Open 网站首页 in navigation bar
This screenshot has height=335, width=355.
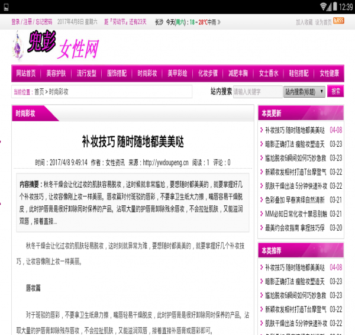tap(26, 73)
